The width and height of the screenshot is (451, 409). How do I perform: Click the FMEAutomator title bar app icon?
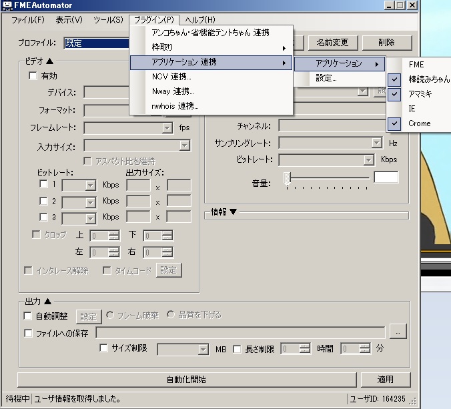7,5
